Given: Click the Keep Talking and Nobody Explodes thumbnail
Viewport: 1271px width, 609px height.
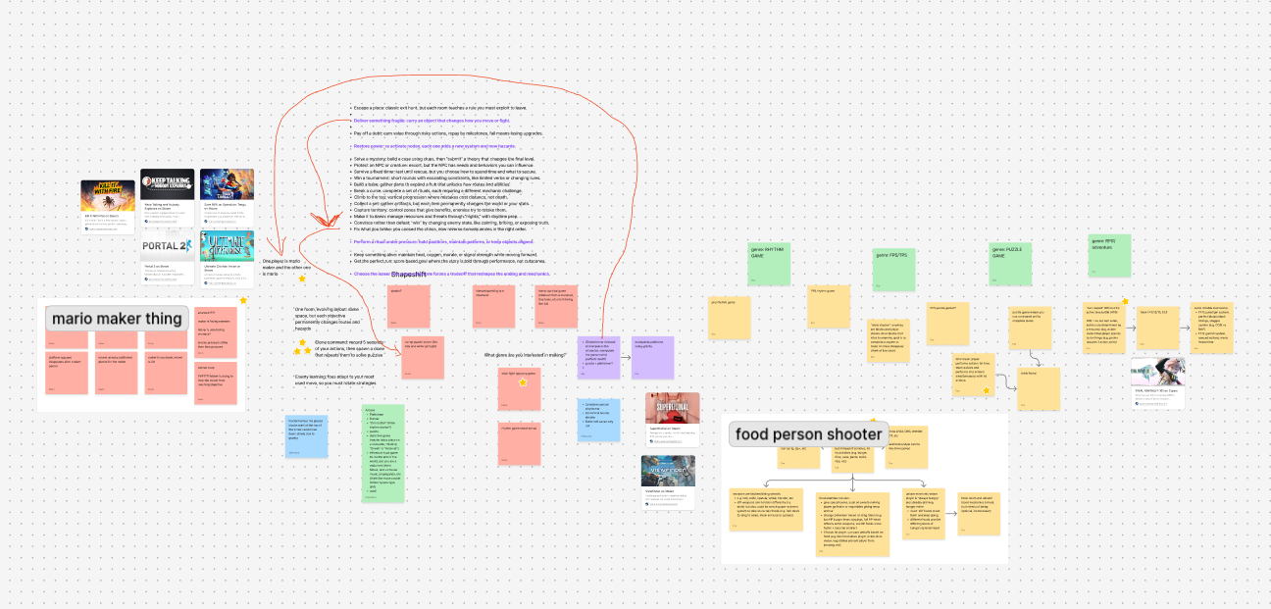Looking at the screenshot, I should pyautogui.click(x=167, y=184).
